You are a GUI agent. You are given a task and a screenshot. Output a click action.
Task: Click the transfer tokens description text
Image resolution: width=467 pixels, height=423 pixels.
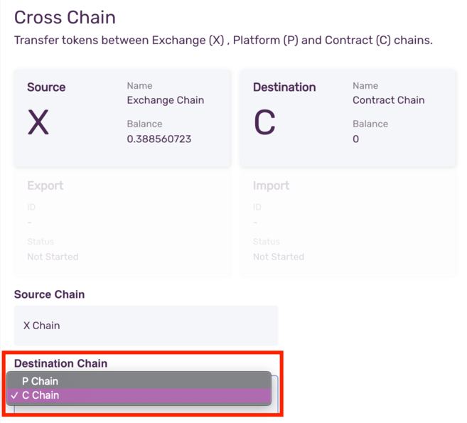click(x=223, y=41)
